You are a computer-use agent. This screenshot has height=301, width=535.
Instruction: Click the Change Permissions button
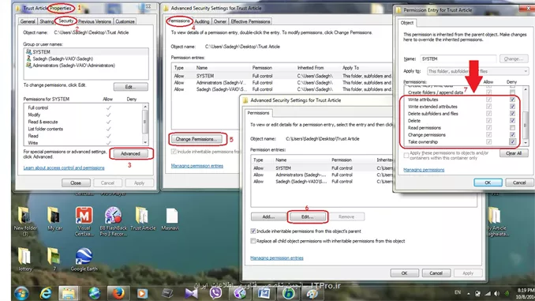[x=196, y=139]
